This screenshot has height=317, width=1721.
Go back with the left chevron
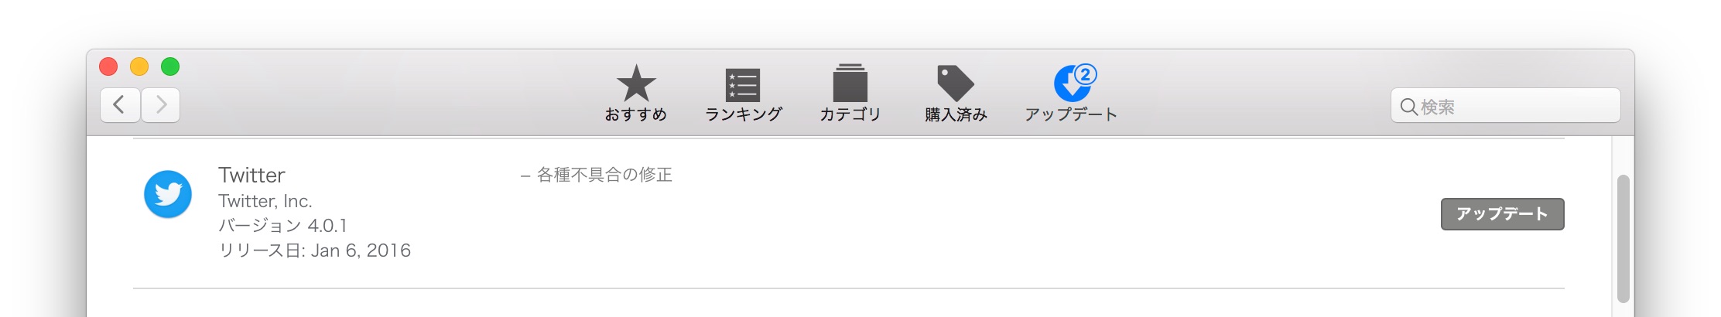tap(120, 104)
